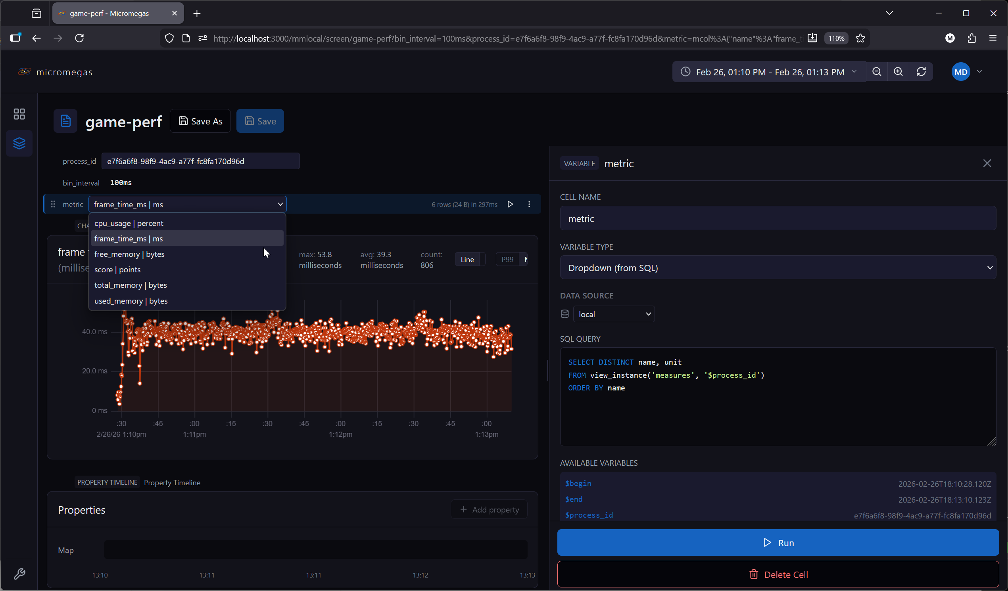Open the metric cell three-dot options menu
Viewport: 1008px width, 591px height.
click(529, 205)
